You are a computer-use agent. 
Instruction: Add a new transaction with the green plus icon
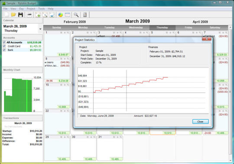point(38,15)
